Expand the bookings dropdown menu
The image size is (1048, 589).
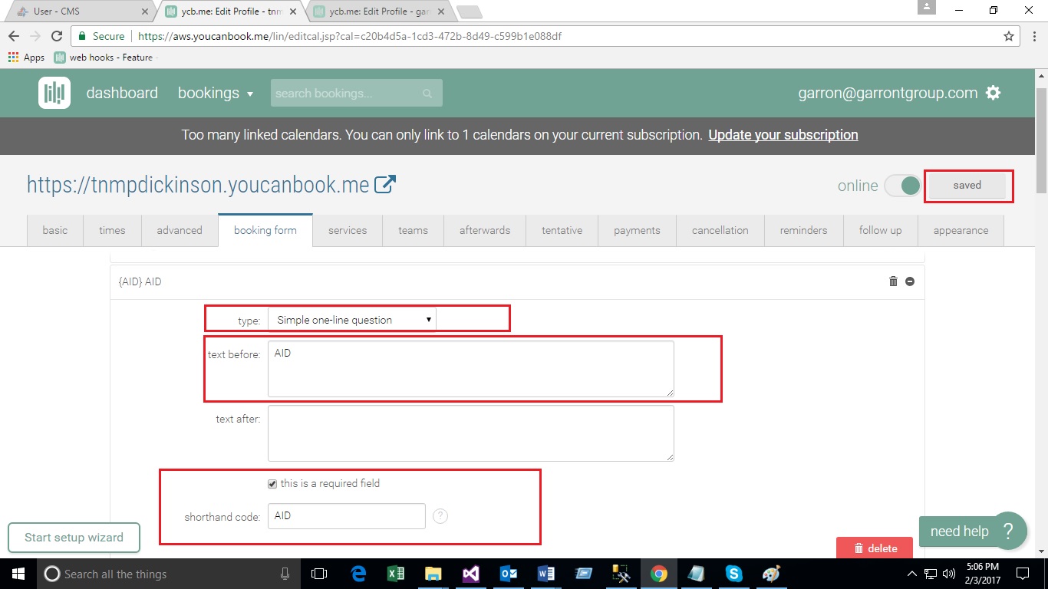point(216,93)
